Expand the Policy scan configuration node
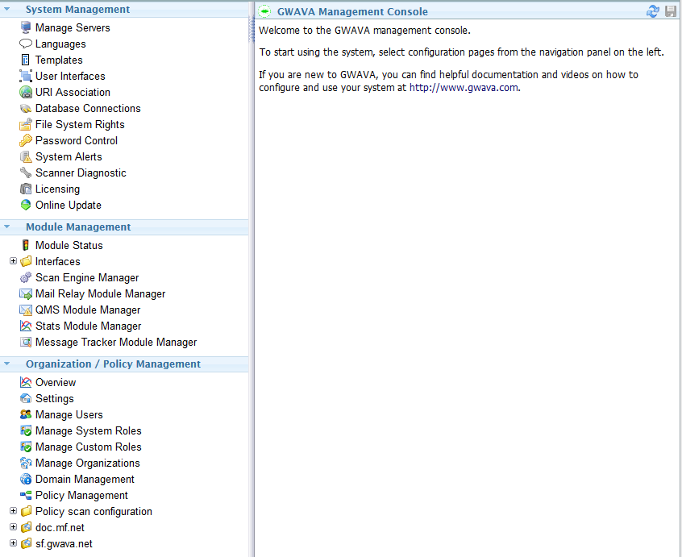This screenshot has height=557, width=682. pos(13,511)
